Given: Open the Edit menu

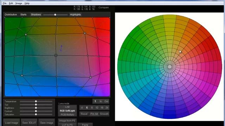Looking at the screenshot, I should [x=11, y=3].
